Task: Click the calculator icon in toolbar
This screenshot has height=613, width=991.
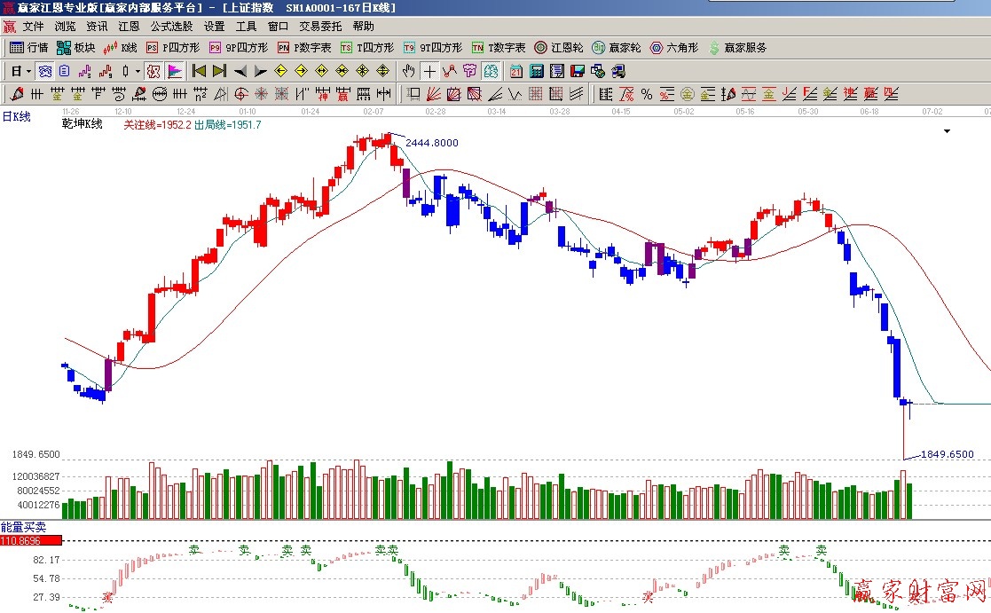Action: coord(537,71)
